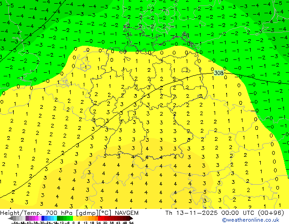Viewport: 289px width, 224px height.
Task: Select the magenta legend swatch
Action: click(x=36, y=218)
